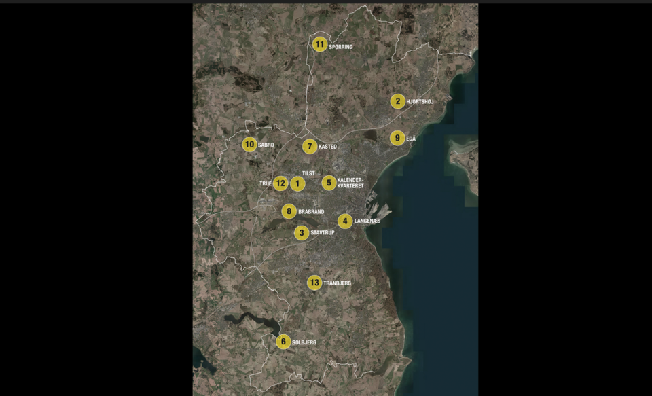Choose yellow marker number 1
The image size is (652, 396).
297,183
